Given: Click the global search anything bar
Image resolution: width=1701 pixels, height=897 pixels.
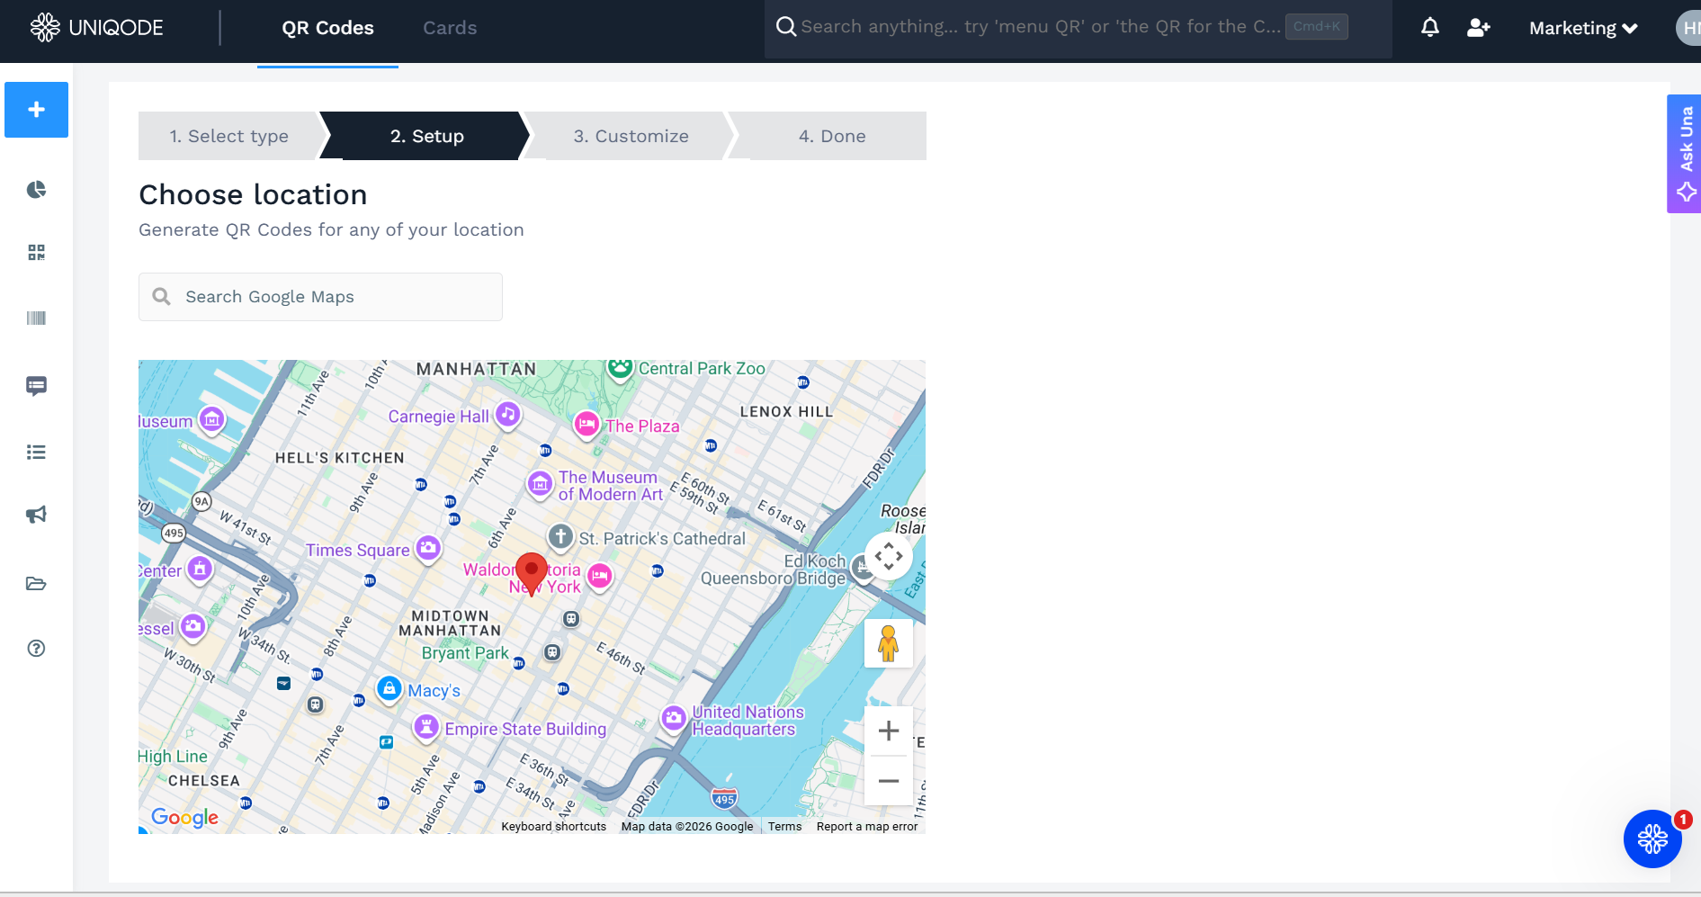Looking at the screenshot, I should (x=1078, y=28).
